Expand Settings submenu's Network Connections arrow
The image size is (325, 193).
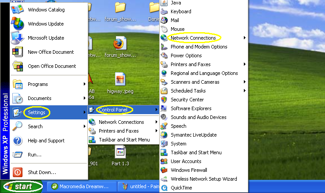click(157, 122)
